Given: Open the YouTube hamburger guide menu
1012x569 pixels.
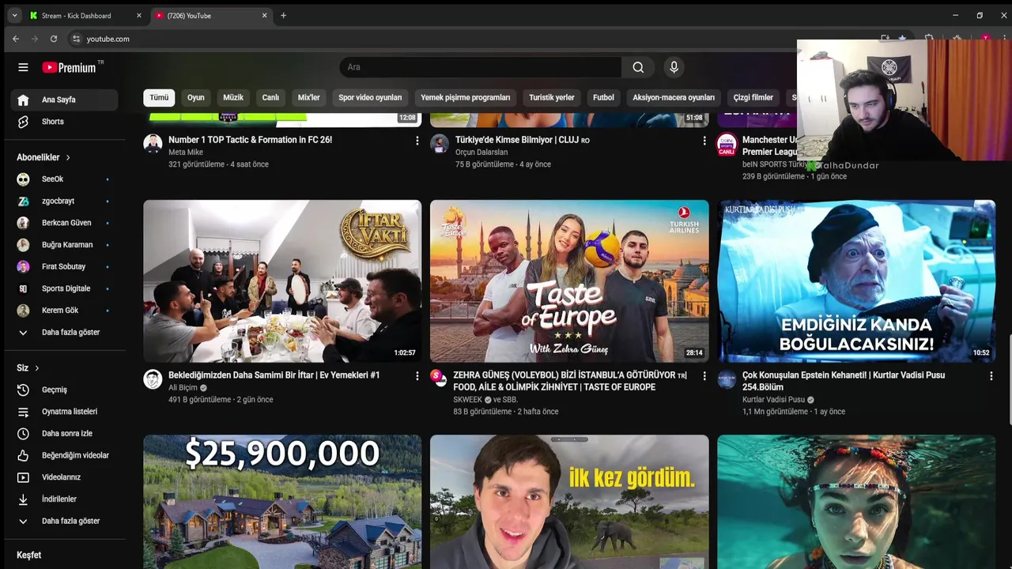Looking at the screenshot, I should [23, 67].
